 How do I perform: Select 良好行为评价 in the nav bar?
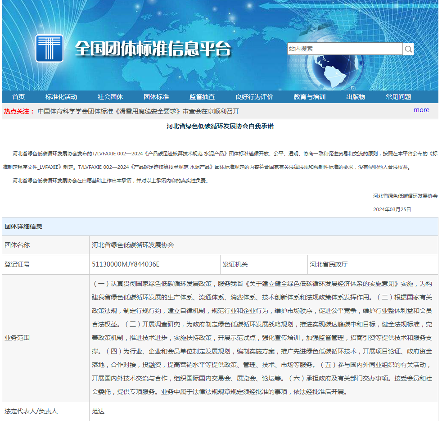(x=254, y=97)
